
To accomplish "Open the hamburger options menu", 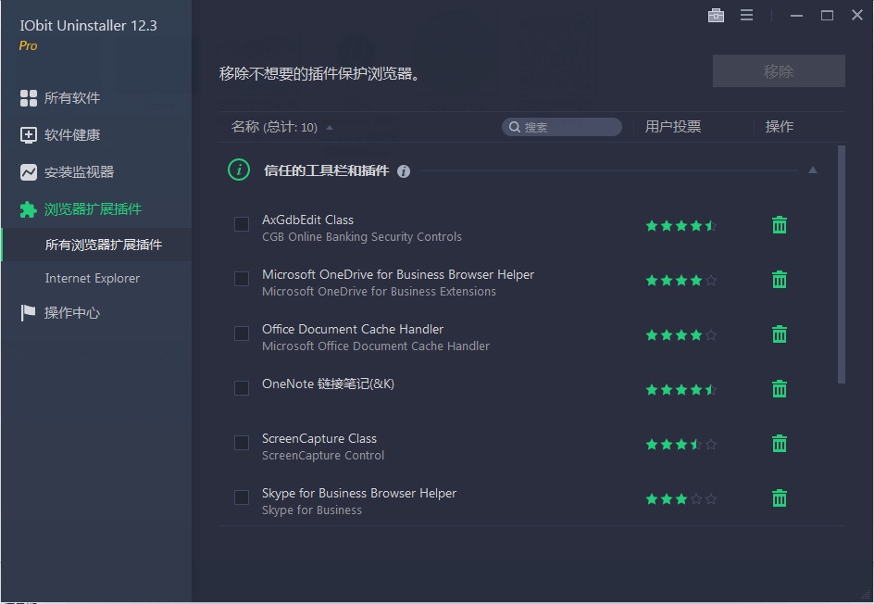I will pos(746,15).
